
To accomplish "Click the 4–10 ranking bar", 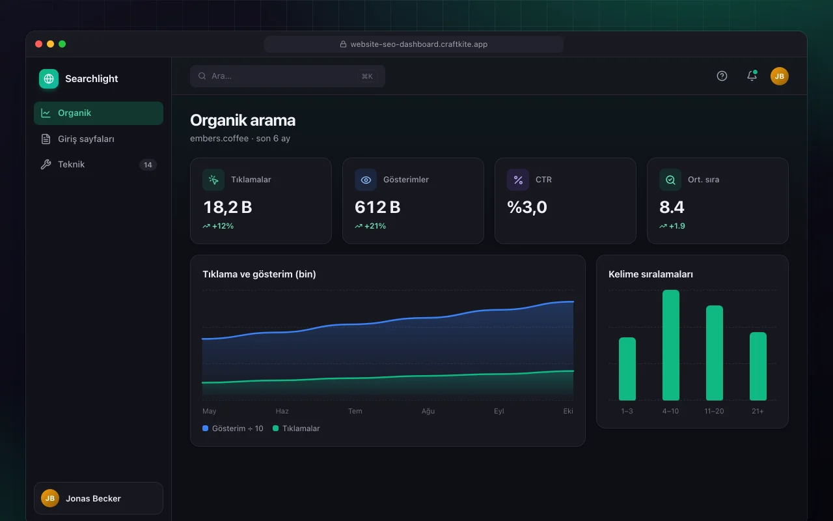I will (x=671, y=345).
